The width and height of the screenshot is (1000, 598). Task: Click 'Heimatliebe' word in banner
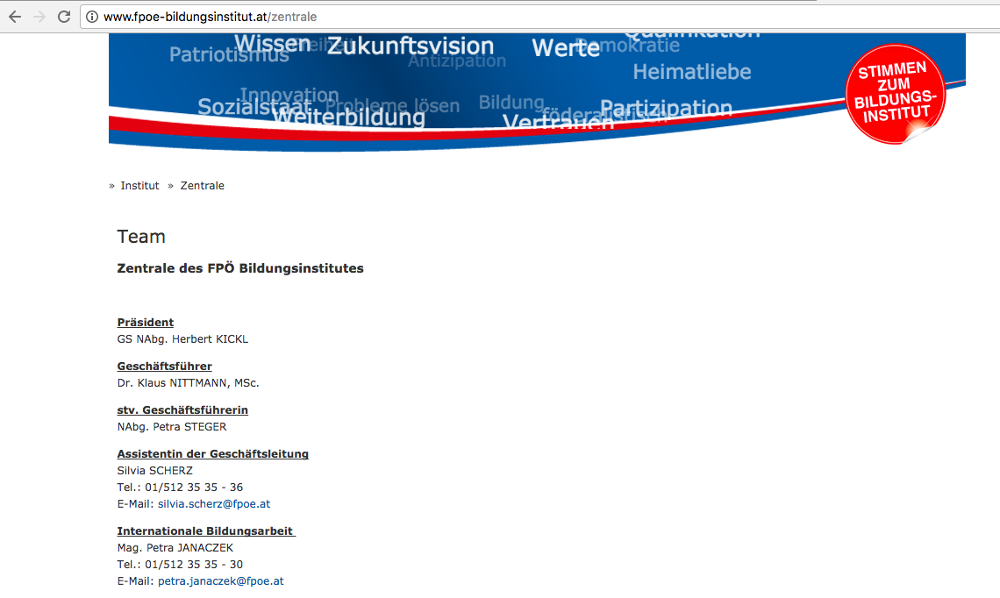[x=692, y=72]
